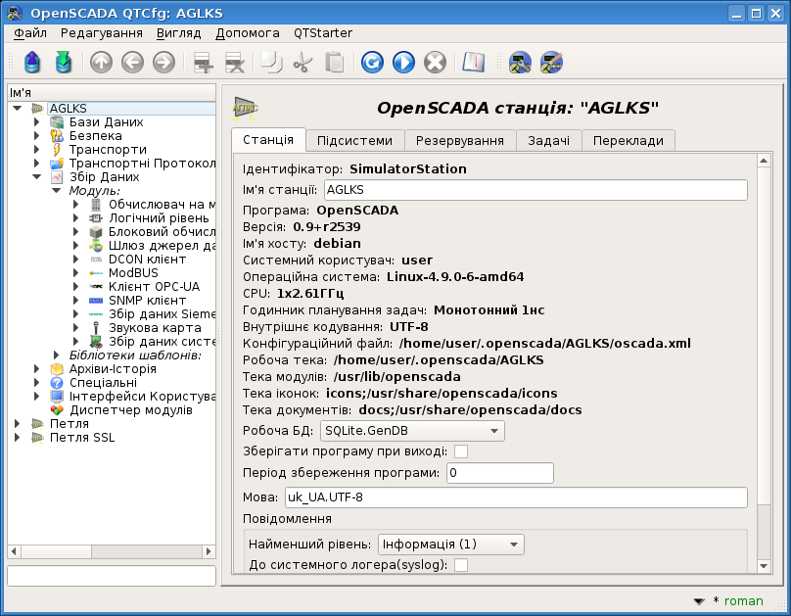
Task: Open the Допомога menu
Action: (x=247, y=33)
